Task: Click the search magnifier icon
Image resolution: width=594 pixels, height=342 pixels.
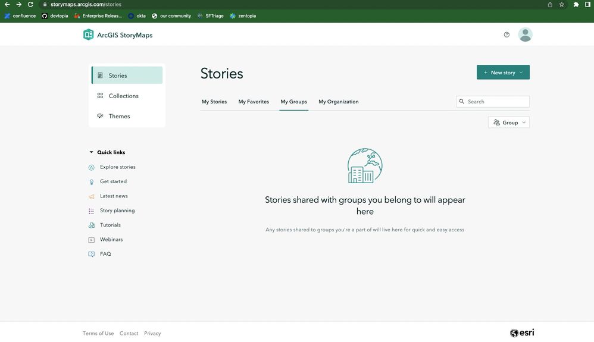Action: pyautogui.click(x=461, y=102)
